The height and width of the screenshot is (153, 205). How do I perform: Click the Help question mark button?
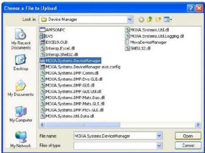191,8
